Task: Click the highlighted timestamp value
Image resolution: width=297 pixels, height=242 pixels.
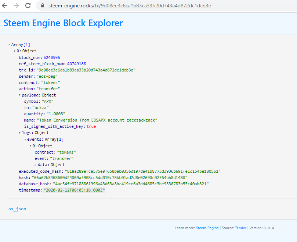Action: pyautogui.click(x=74, y=190)
